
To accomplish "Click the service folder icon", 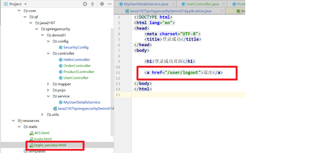I will pyautogui.click(x=55, y=96).
